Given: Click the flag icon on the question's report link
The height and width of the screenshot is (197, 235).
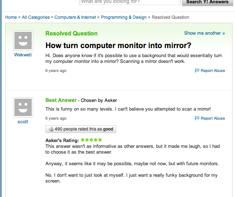Looking at the screenshot, I should (197, 71).
